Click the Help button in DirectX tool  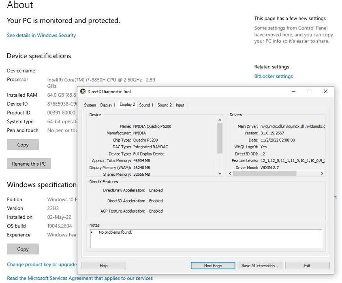pyautogui.click(x=104, y=266)
